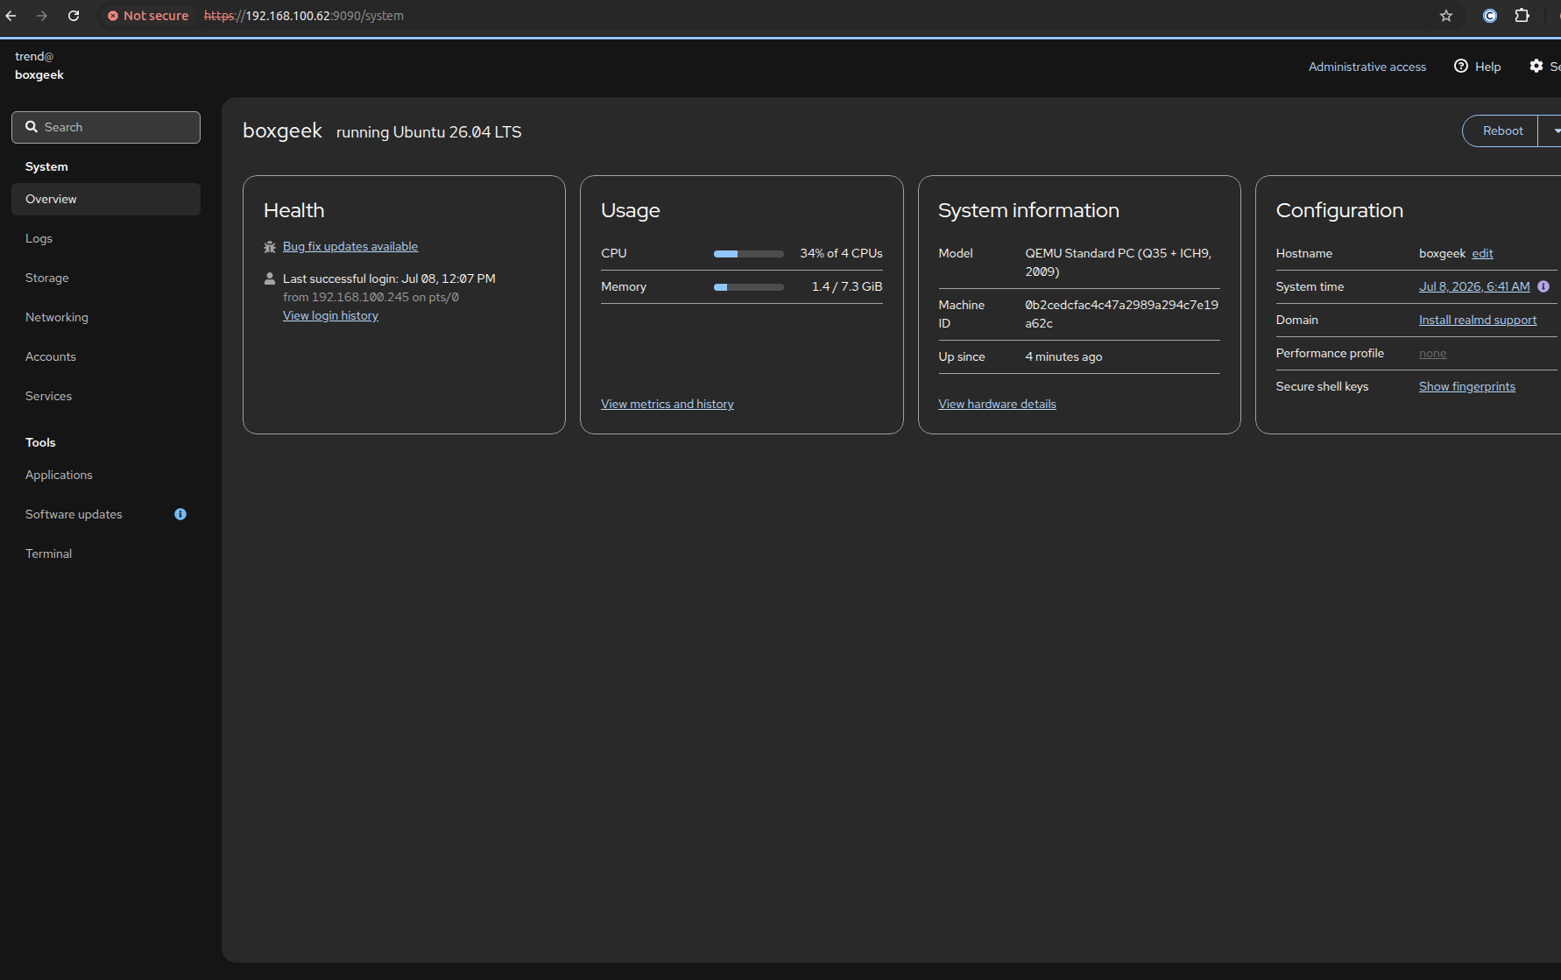Click the browser back arrow
Viewport: 1561px width, 980px height.
tap(11, 16)
